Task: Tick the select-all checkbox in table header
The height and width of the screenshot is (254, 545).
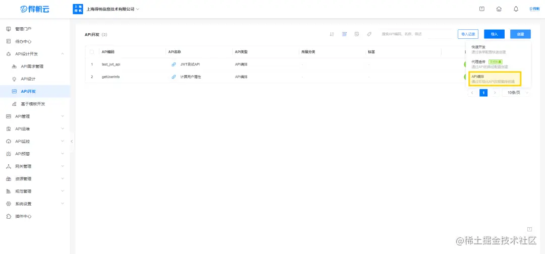Action: [92, 52]
